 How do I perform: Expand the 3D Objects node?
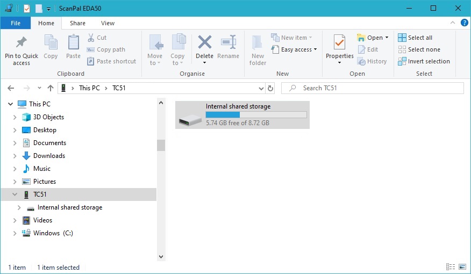click(x=15, y=117)
